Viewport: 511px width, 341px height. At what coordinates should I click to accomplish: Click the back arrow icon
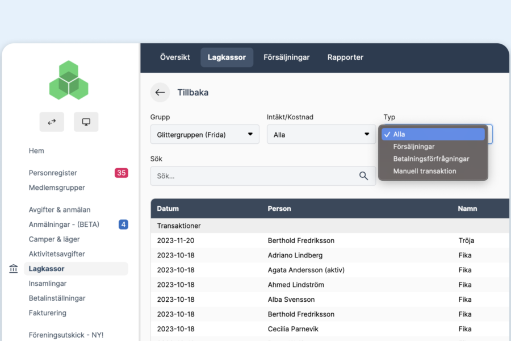click(x=160, y=92)
